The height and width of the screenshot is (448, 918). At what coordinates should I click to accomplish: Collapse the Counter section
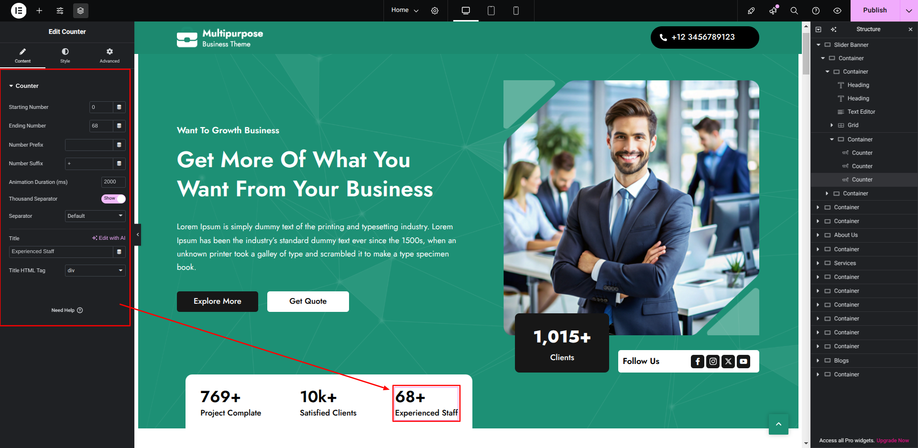(24, 86)
